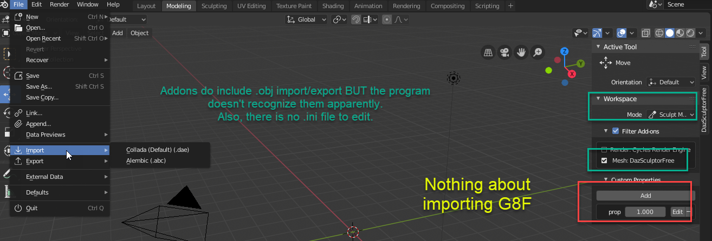Click the Add custom property button
The image size is (712, 241).
pyautogui.click(x=645, y=196)
